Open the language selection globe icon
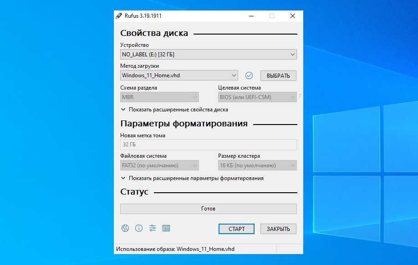The height and width of the screenshot is (265, 418). [125, 228]
